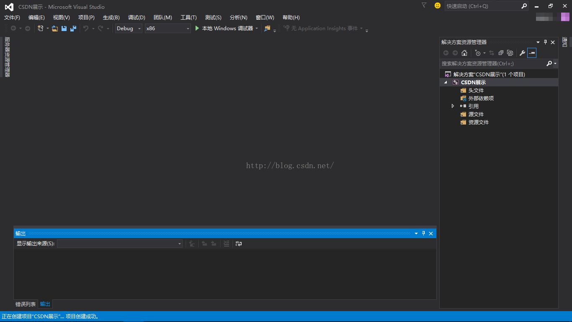This screenshot has height=322, width=572.
Task: Click the Visual Studio logo icon
Action: pos(9,7)
